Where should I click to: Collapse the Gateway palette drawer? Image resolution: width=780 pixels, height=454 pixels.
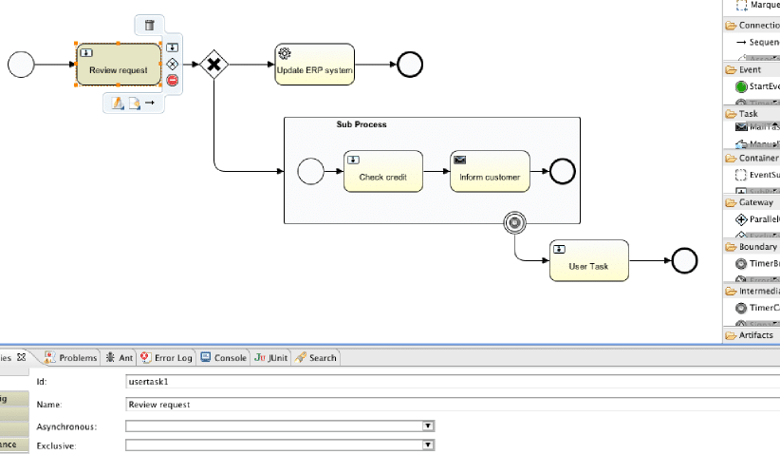[752, 202]
